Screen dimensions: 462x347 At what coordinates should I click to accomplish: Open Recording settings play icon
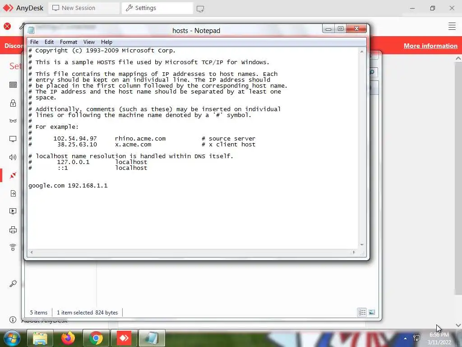click(13, 211)
